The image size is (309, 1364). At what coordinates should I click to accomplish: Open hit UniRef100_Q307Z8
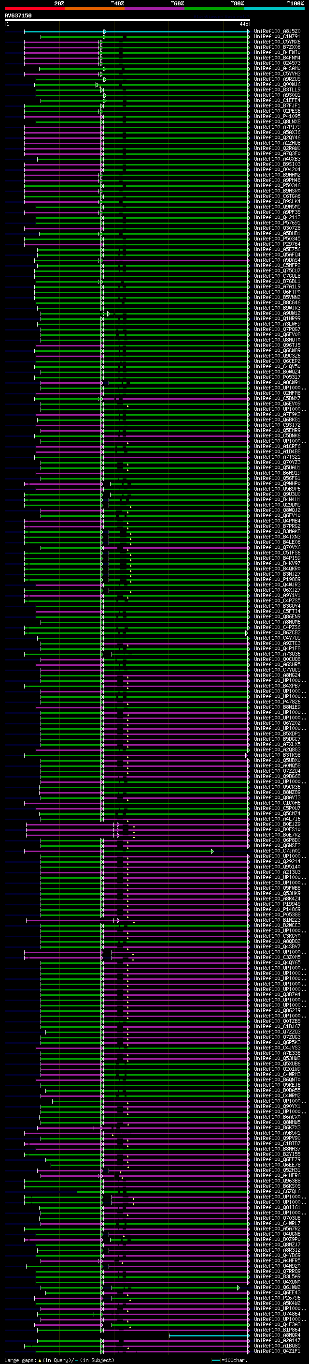(x=277, y=228)
